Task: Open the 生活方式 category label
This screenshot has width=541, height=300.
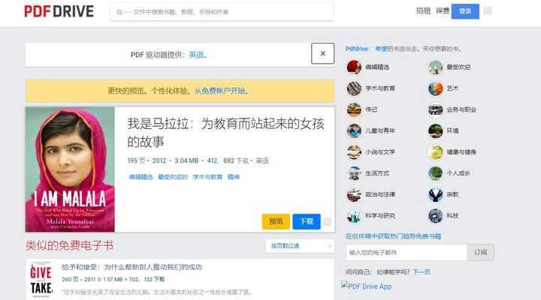Action: pos(377,173)
